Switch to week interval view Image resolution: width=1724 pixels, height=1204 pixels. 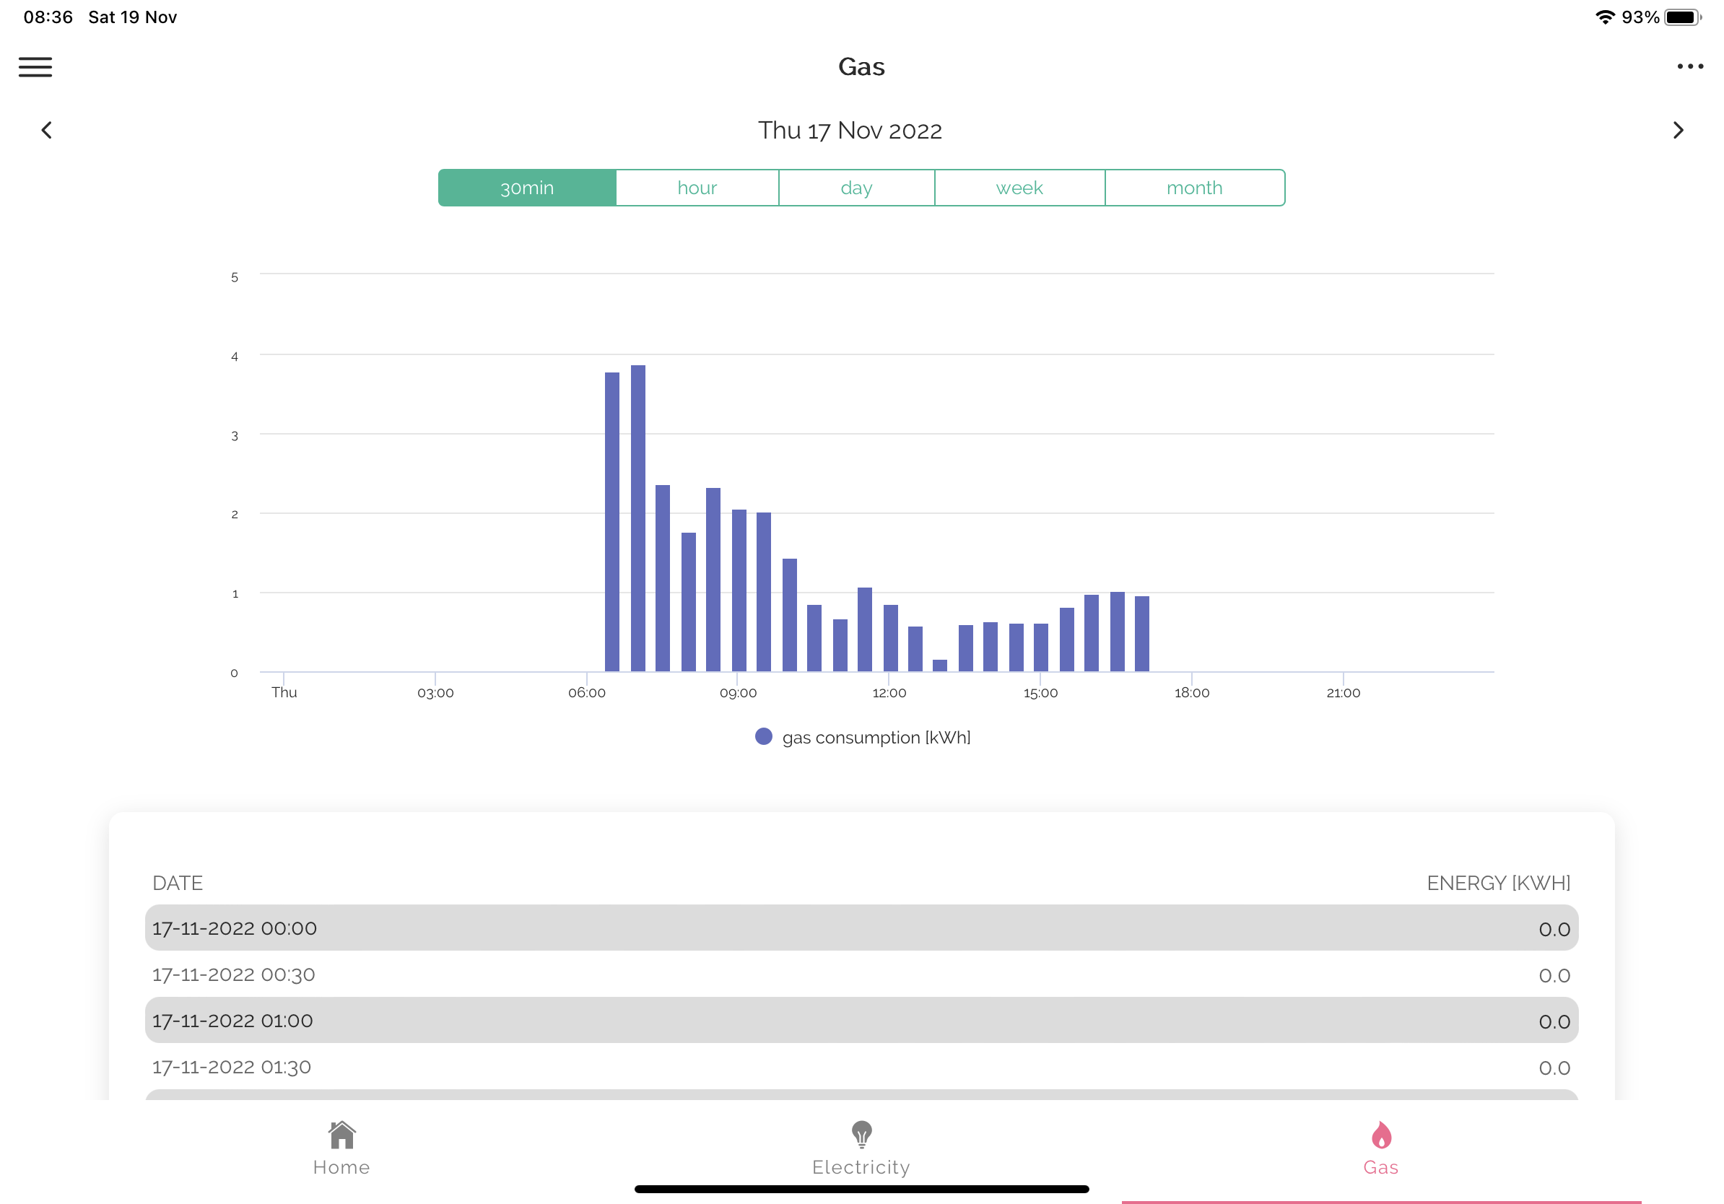click(x=1019, y=188)
